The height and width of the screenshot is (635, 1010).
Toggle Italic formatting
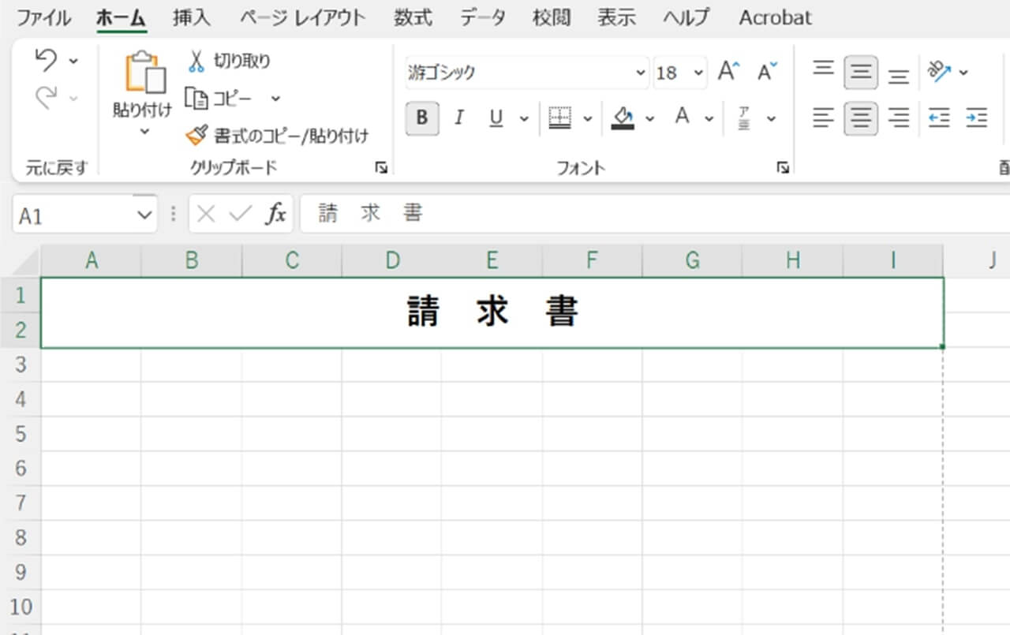[458, 118]
